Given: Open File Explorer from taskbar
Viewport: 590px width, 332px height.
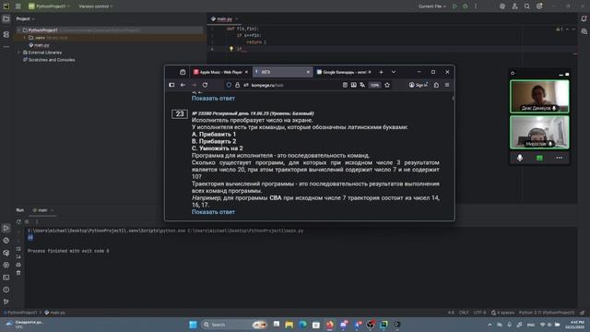Looking at the screenshot, I should point(289,325).
